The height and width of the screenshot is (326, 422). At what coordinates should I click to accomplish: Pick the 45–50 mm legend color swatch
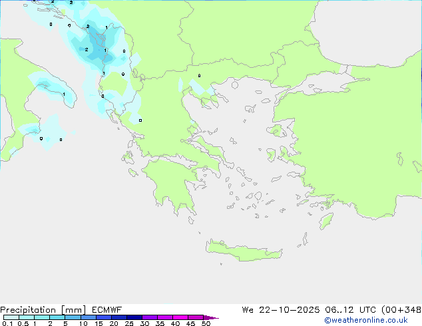pos(196,317)
